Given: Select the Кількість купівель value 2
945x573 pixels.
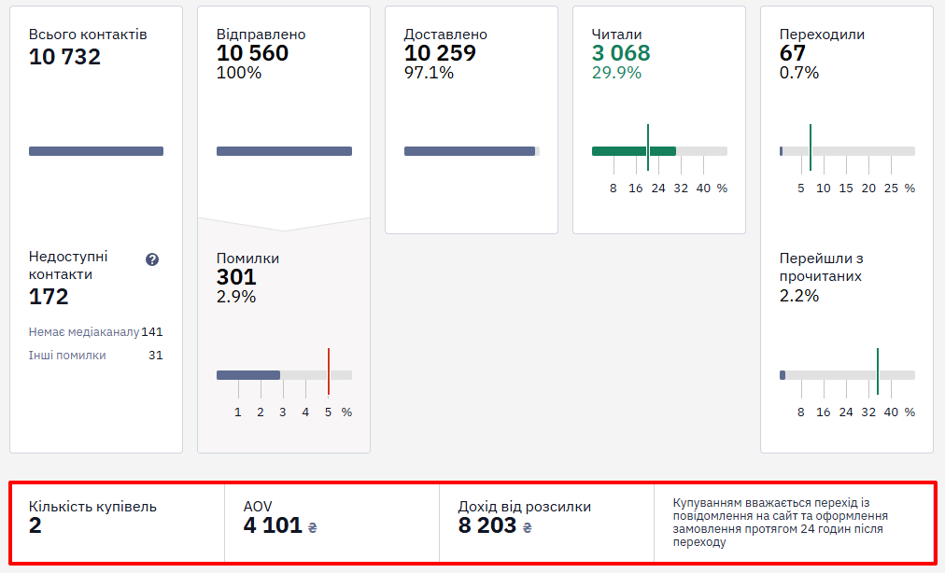Looking at the screenshot, I should [x=35, y=525].
